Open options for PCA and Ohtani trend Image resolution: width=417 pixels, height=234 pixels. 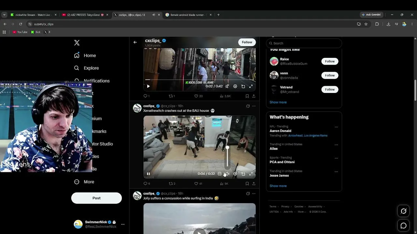point(336,158)
